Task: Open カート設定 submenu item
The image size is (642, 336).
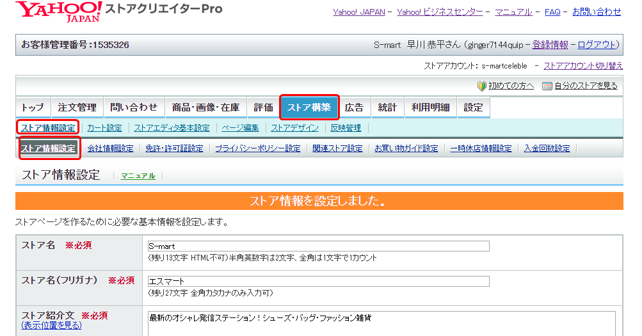Action: [104, 128]
